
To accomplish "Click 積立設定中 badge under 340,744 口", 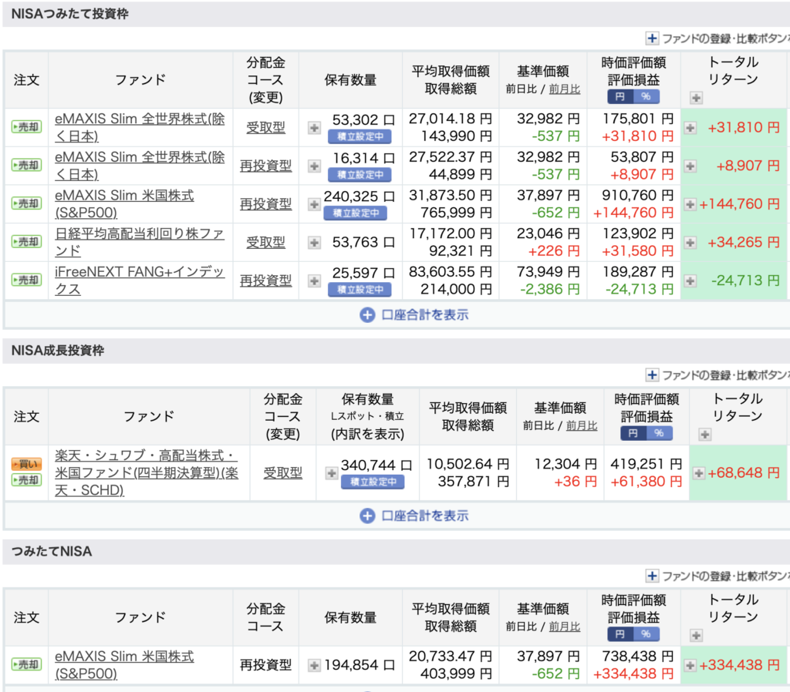I will [x=373, y=482].
